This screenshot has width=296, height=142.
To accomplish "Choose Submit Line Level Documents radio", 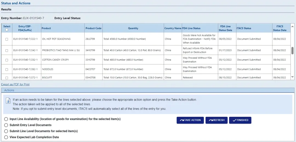I will pyautogui.click(x=6, y=131).
